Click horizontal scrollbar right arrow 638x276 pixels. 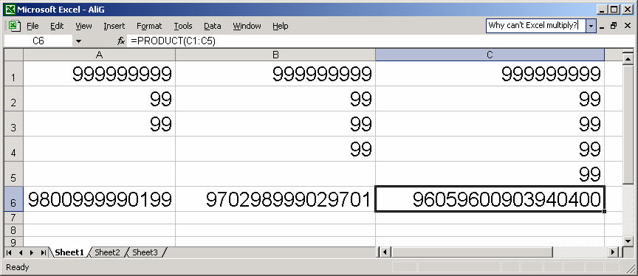(x=614, y=252)
